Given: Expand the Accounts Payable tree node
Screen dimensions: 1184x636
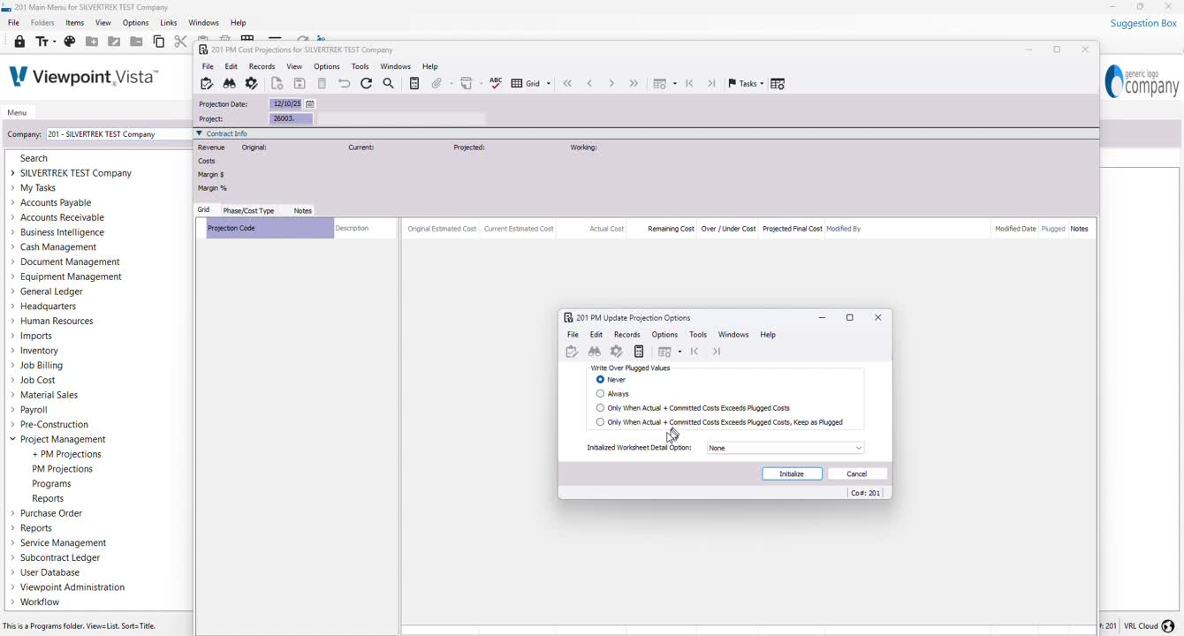Looking at the screenshot, I should 12,202.
